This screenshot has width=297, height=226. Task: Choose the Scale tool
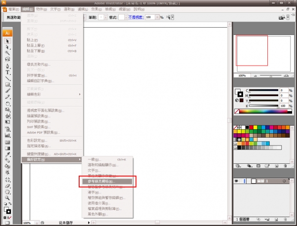pos(7,110)
